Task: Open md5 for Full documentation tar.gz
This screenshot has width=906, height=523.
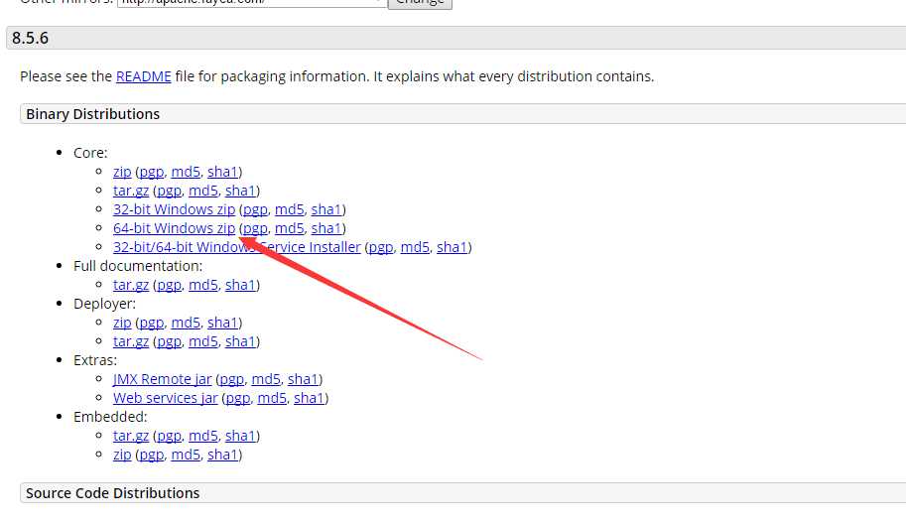Action: coord(203,285)
